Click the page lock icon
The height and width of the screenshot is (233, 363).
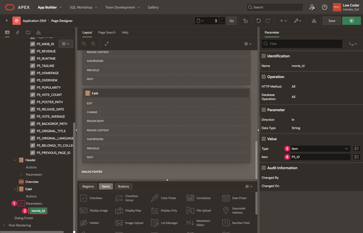[x=245, y=21]
